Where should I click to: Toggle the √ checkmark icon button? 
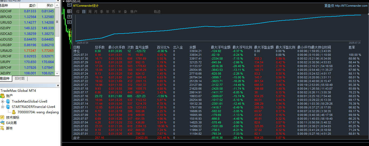coord(69,21)
